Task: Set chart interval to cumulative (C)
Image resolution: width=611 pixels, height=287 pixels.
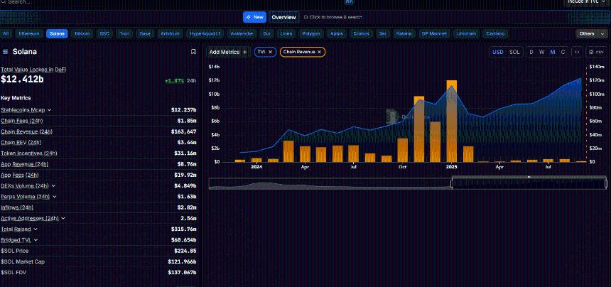Action: tap(563, 52)
